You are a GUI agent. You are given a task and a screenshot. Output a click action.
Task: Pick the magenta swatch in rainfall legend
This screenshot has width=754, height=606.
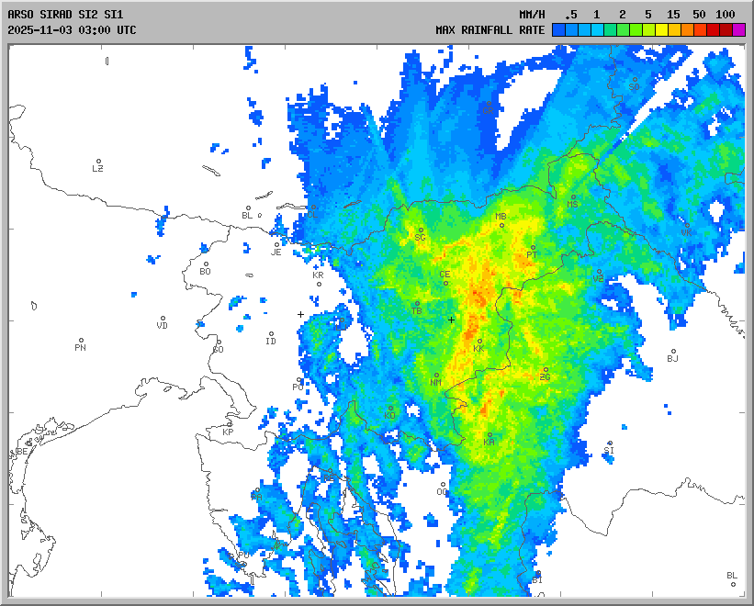pos(739,30)
